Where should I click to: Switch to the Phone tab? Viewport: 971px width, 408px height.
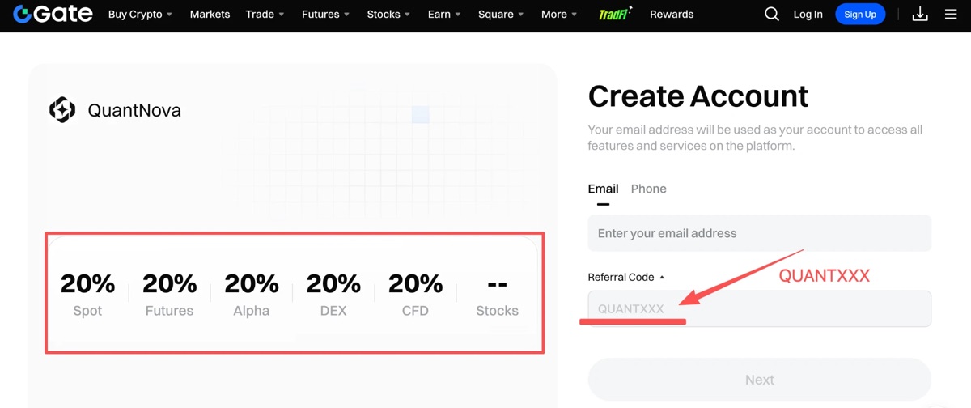tap(649, 189)
